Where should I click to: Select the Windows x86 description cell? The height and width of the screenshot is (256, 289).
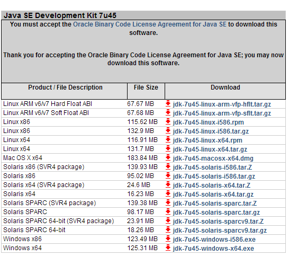click(x=22, y=239)
